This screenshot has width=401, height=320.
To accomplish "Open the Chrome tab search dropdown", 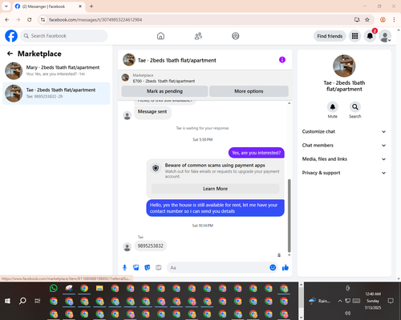I will click(x=6, y=6).
